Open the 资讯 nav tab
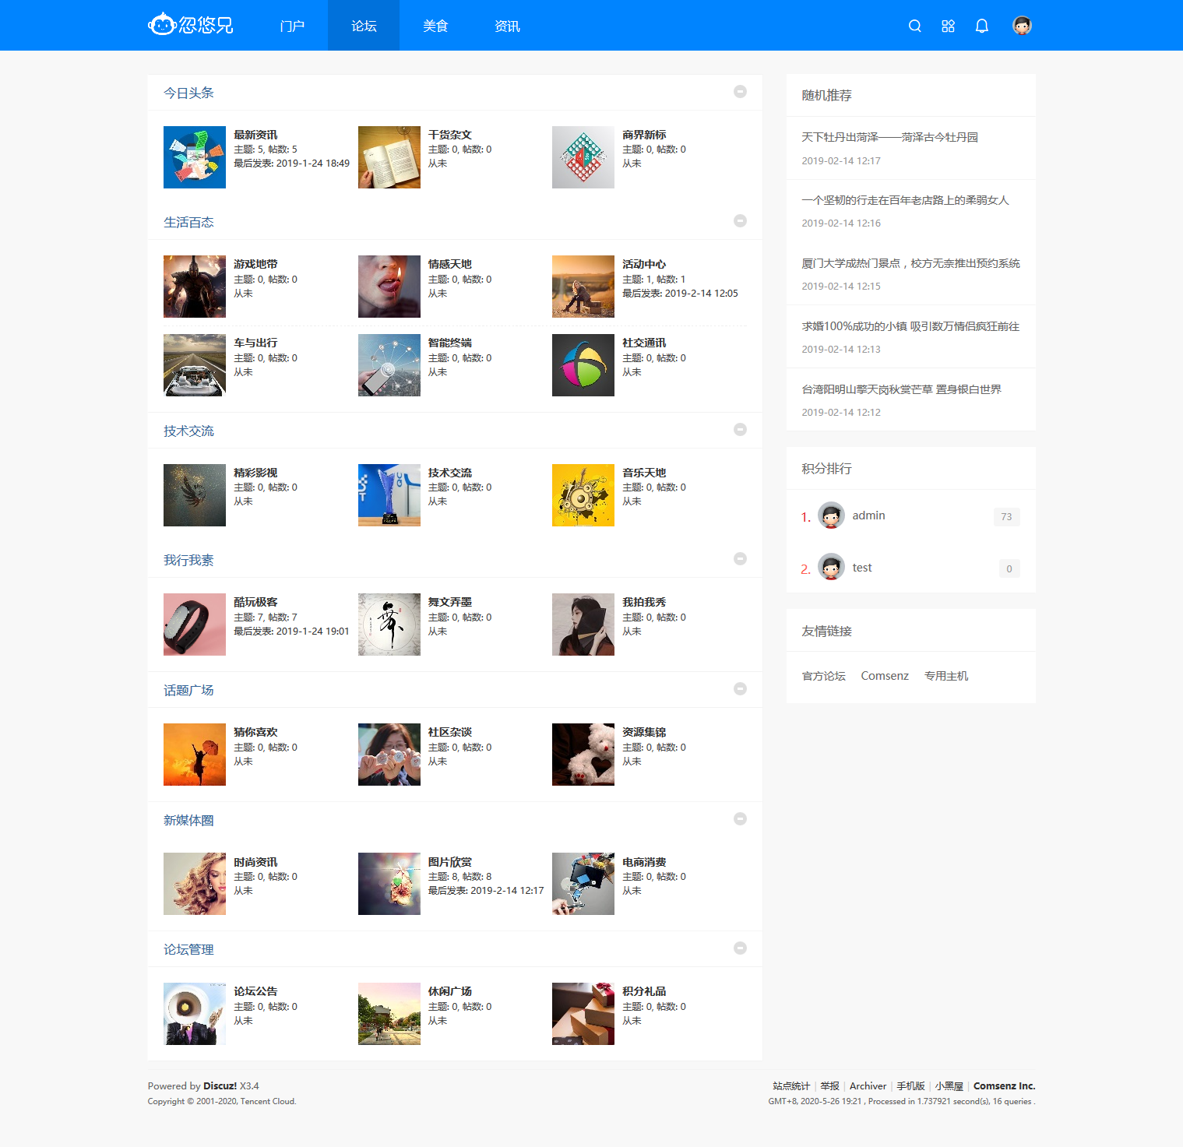Image resolution: width=1183 pixels, height=1147 pixels. 507,26
